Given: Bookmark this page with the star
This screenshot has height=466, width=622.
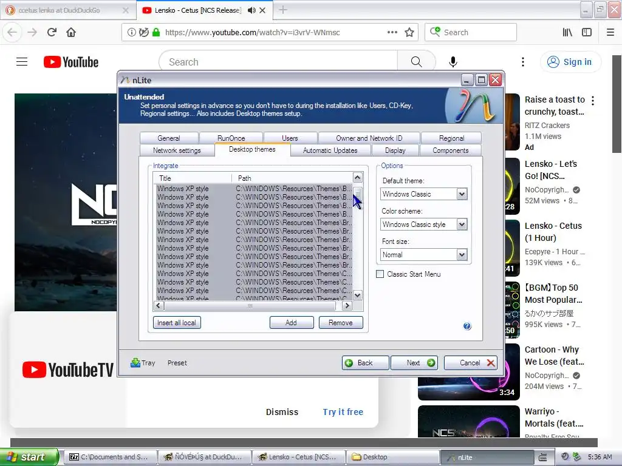Looking at the screenshot, I should coord(409,33).
